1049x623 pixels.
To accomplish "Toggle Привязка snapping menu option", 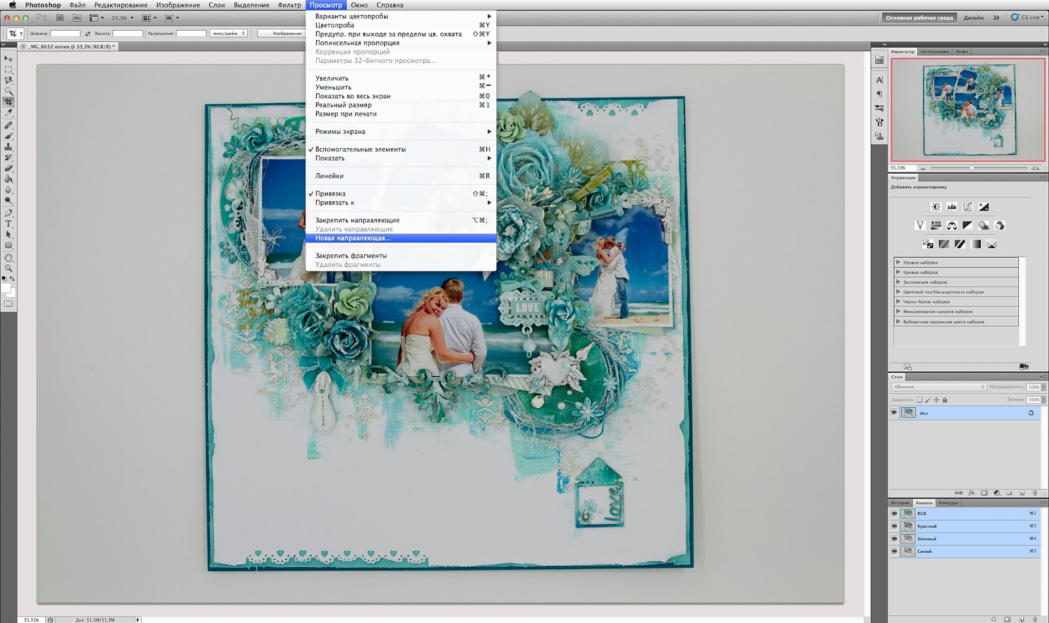I will click(401, 193).
